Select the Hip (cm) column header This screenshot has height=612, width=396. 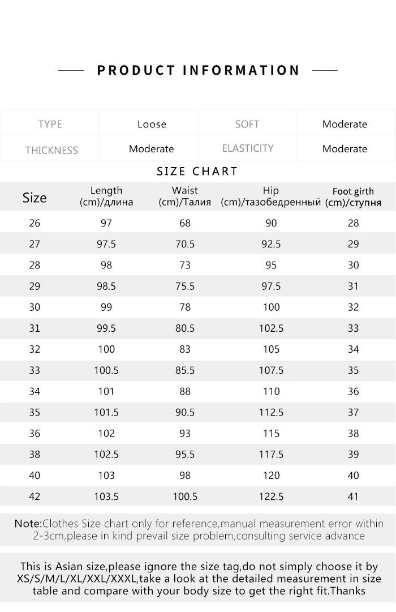coord(271,196)
